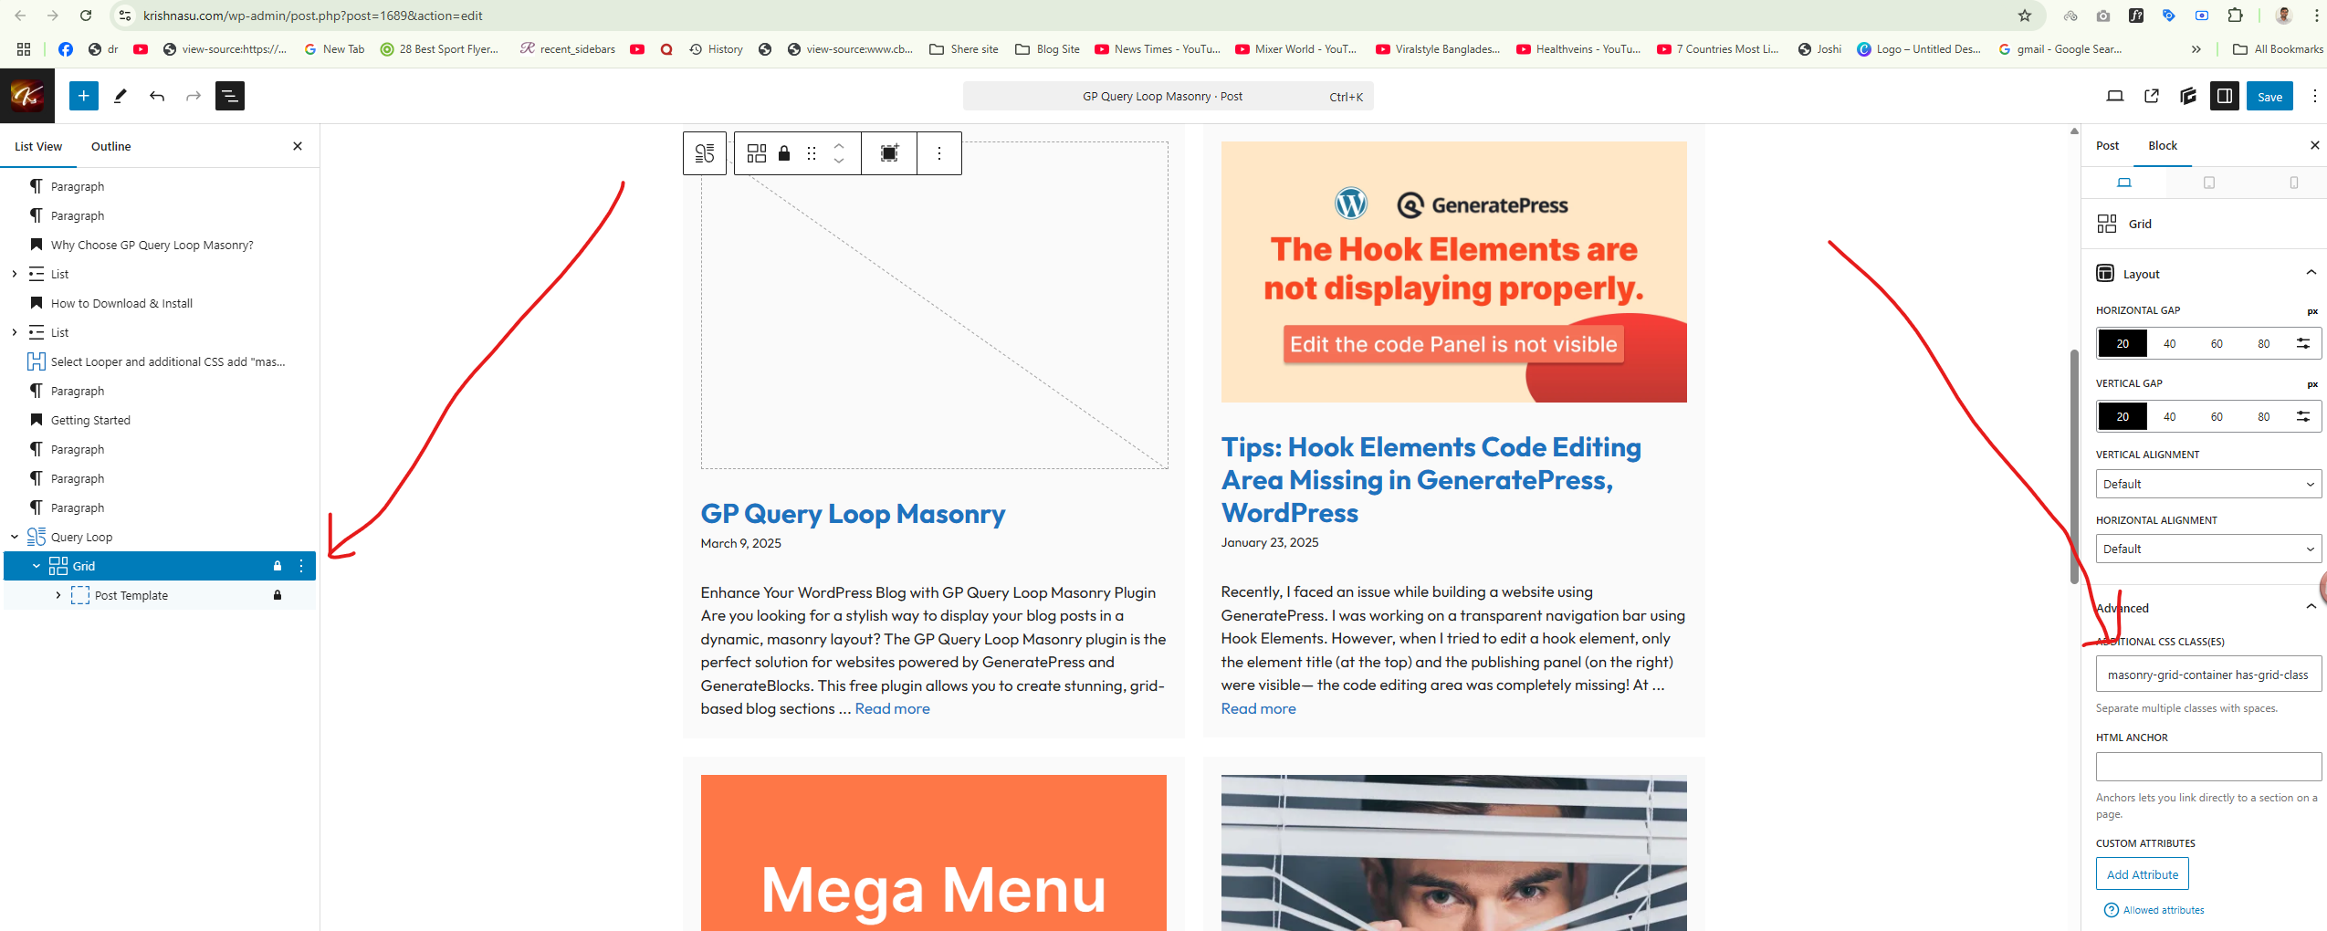2327x931 pixels.
Task: Click the preview in new tab icon
Action: point(2151,96)
